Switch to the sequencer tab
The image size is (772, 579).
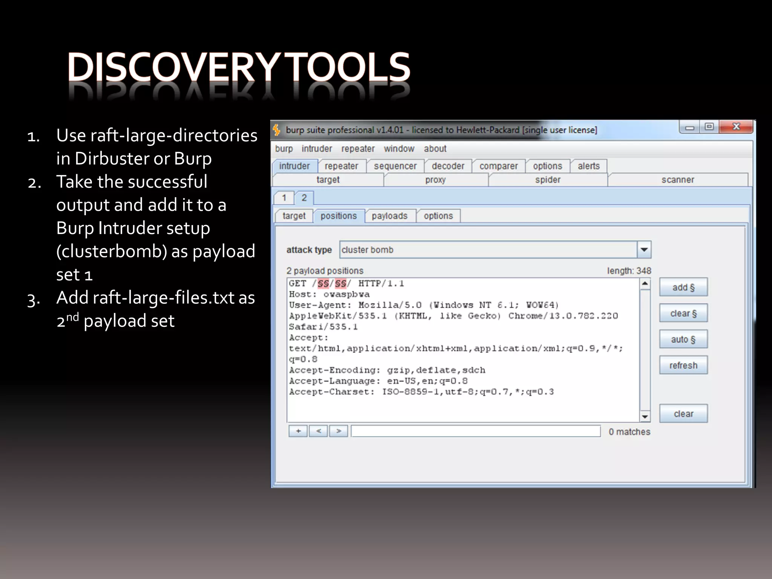pos(395,166)
